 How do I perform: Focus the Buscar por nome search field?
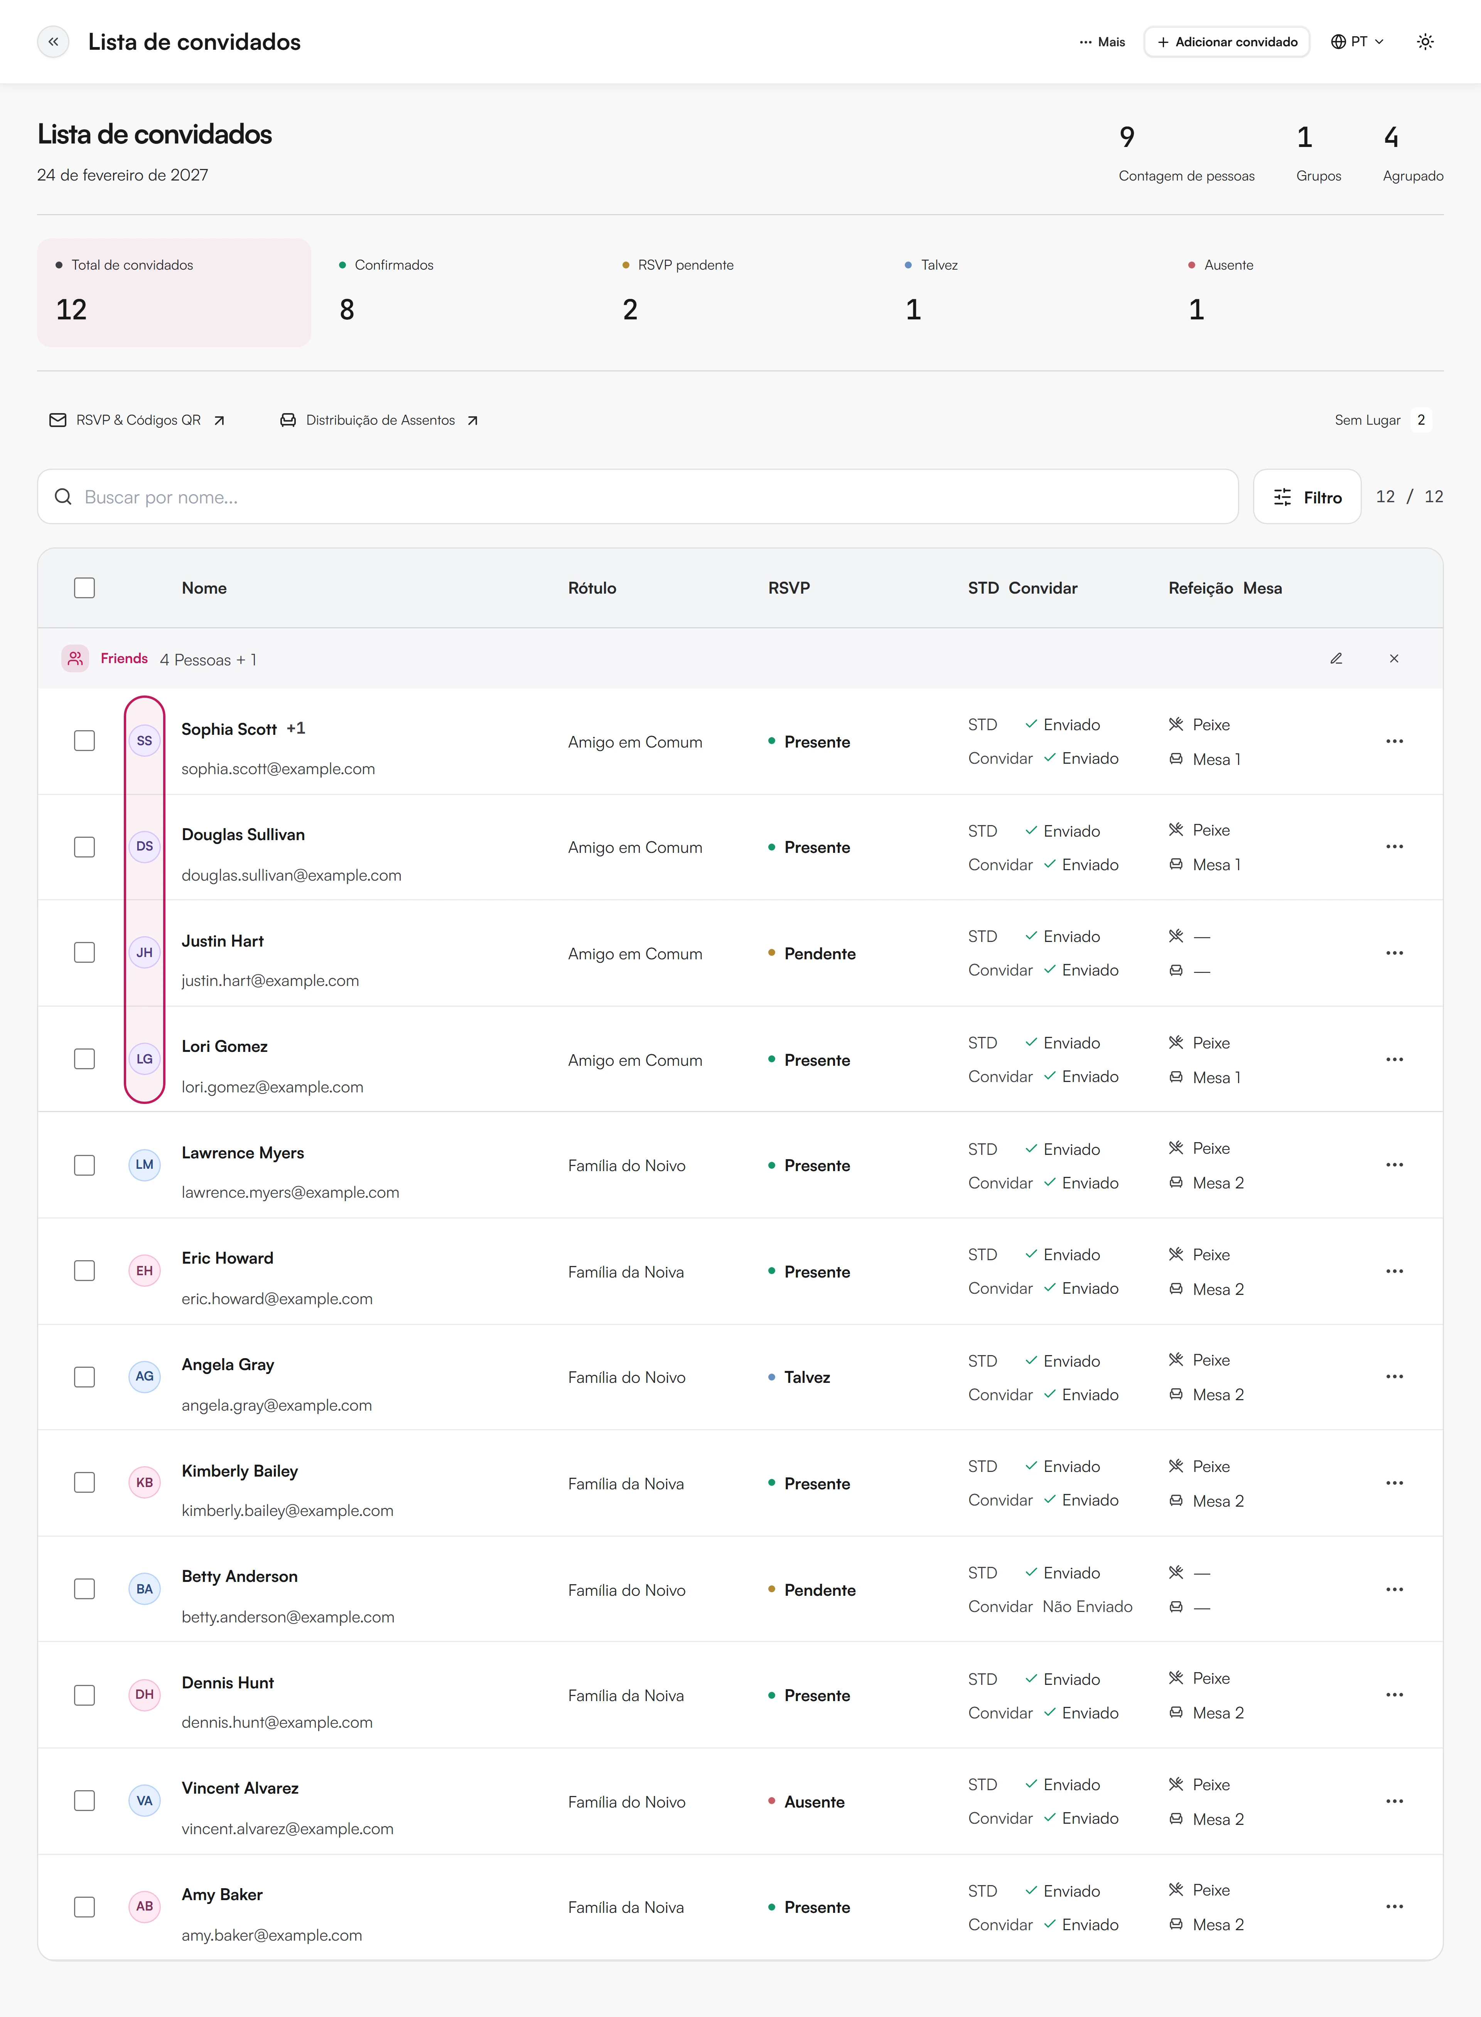pyautogui.click(x=638, y=496)
